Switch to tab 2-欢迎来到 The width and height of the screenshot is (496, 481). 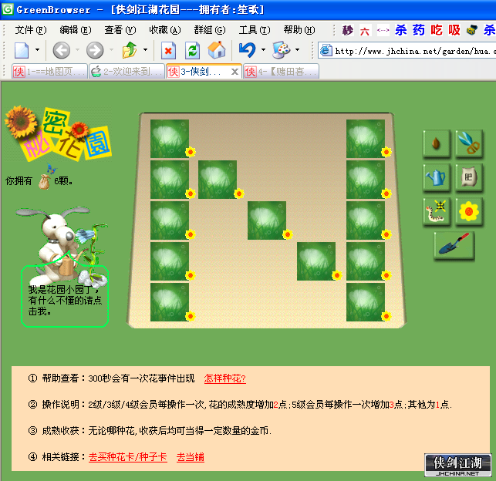[127, 72]
